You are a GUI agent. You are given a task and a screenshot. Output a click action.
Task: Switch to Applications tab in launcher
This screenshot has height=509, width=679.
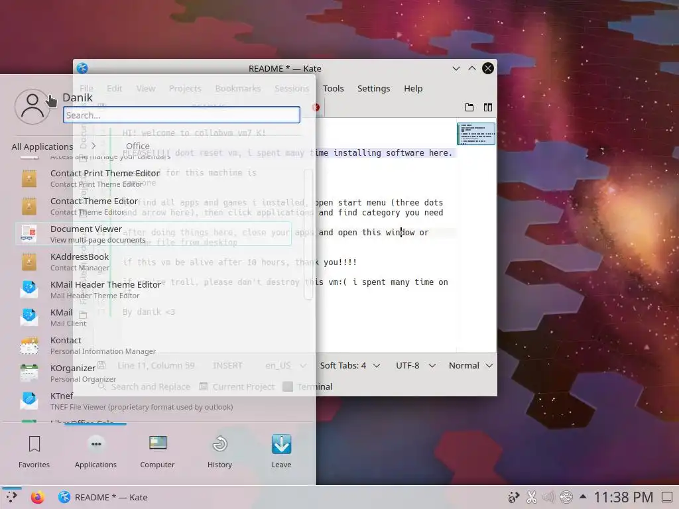[x=95, y=451]
